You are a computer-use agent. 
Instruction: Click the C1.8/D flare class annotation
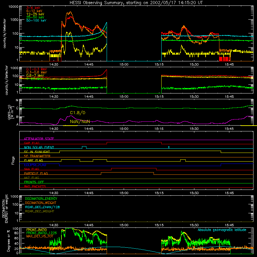pyautogui.click(x=78, y=113)
